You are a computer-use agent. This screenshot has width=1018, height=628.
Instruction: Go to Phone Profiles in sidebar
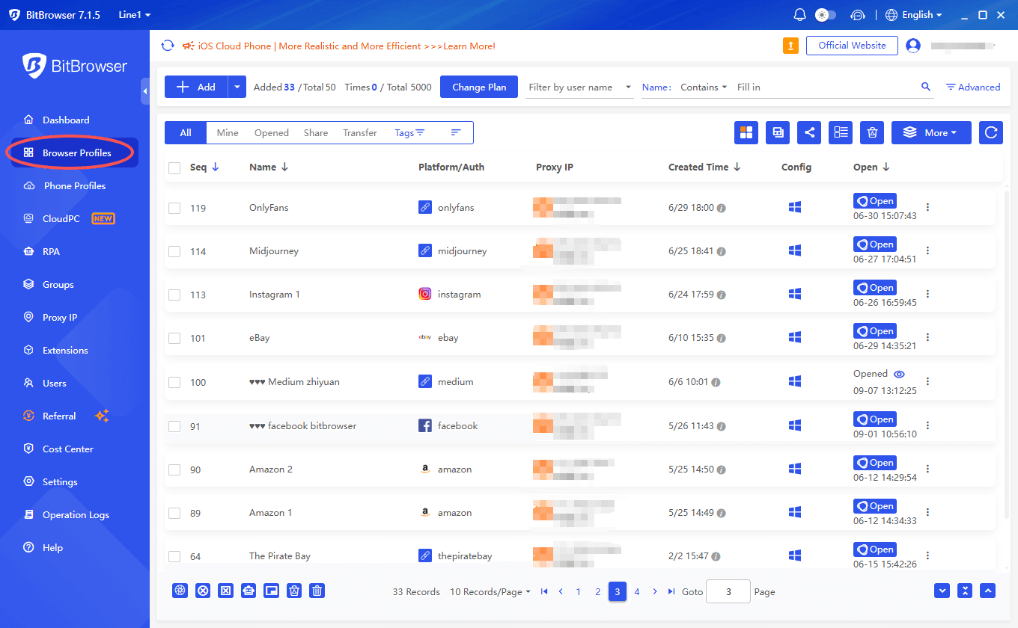click(x=74, y=185)
